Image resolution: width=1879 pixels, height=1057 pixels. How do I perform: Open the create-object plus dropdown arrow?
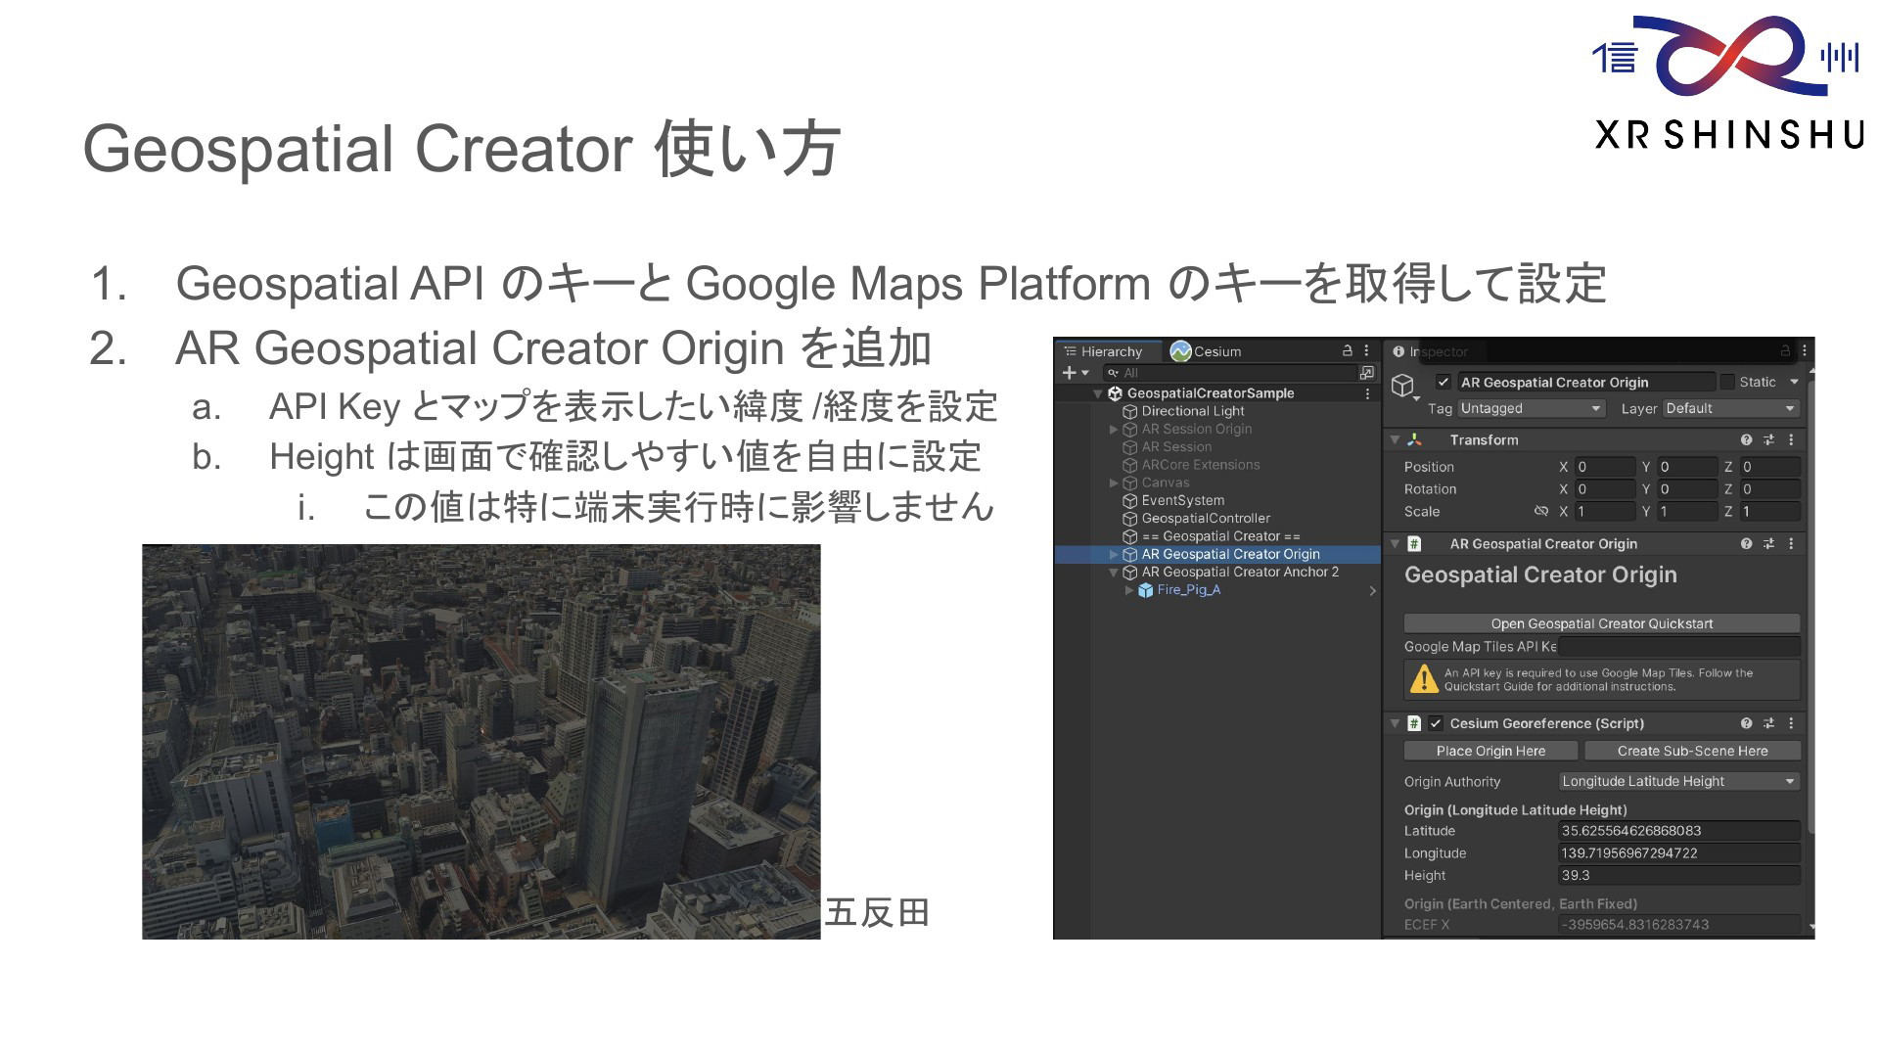click(x=1085, y=373)
